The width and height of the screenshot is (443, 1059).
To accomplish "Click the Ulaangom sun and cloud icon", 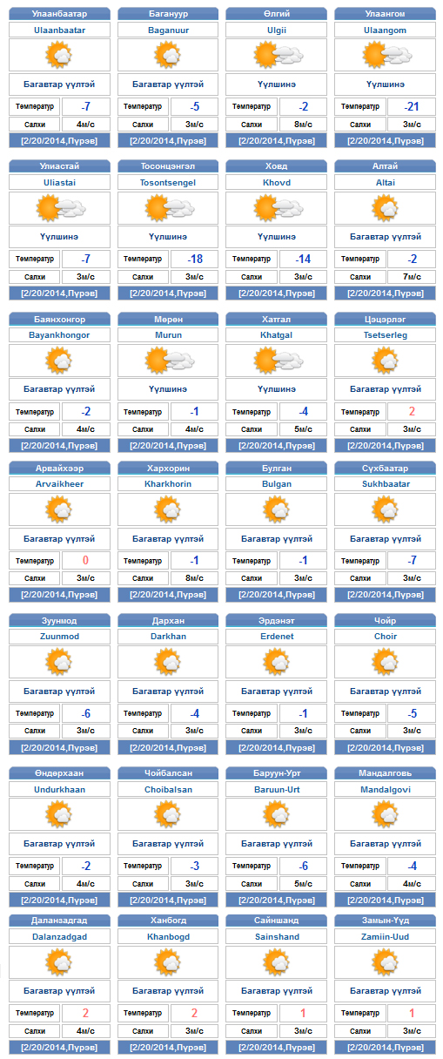I will [386, 56].
